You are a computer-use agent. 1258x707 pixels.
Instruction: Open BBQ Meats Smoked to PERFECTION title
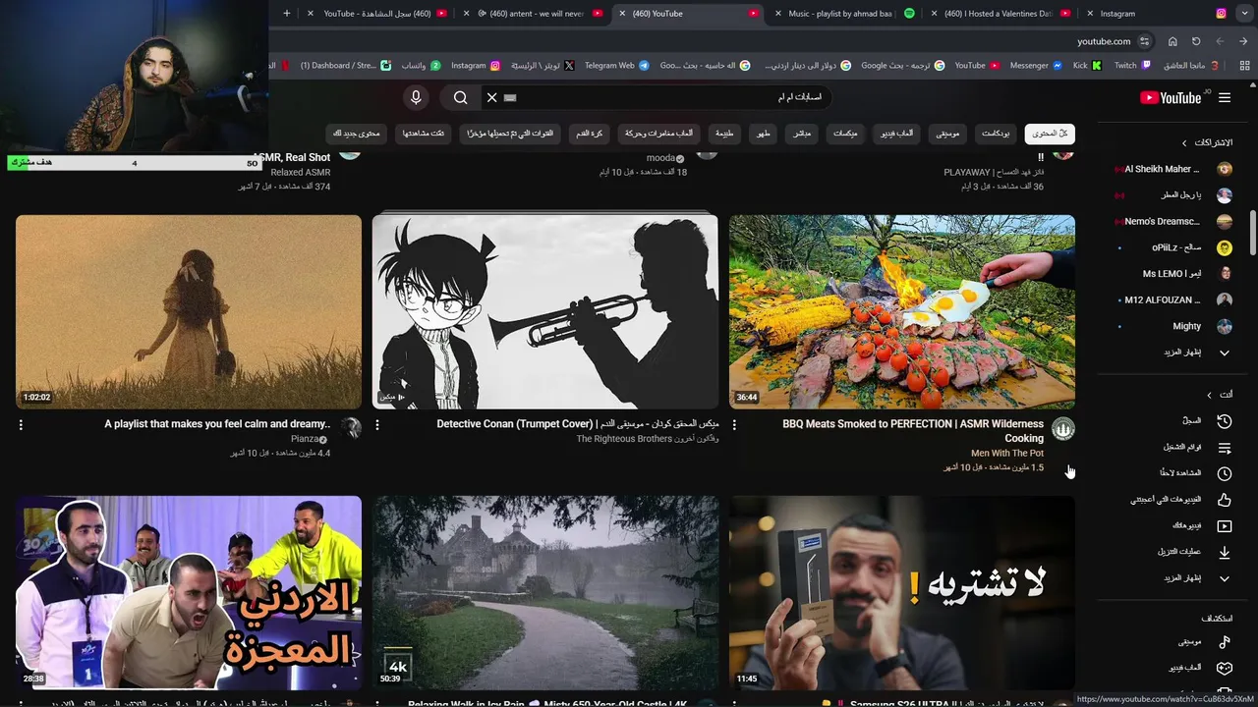click(913, 431)
